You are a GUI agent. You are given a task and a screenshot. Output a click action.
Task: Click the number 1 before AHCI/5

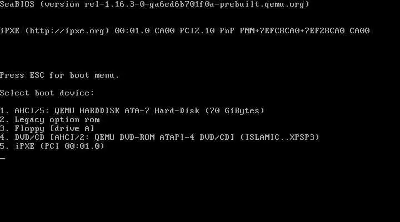[x=3, y=111]
